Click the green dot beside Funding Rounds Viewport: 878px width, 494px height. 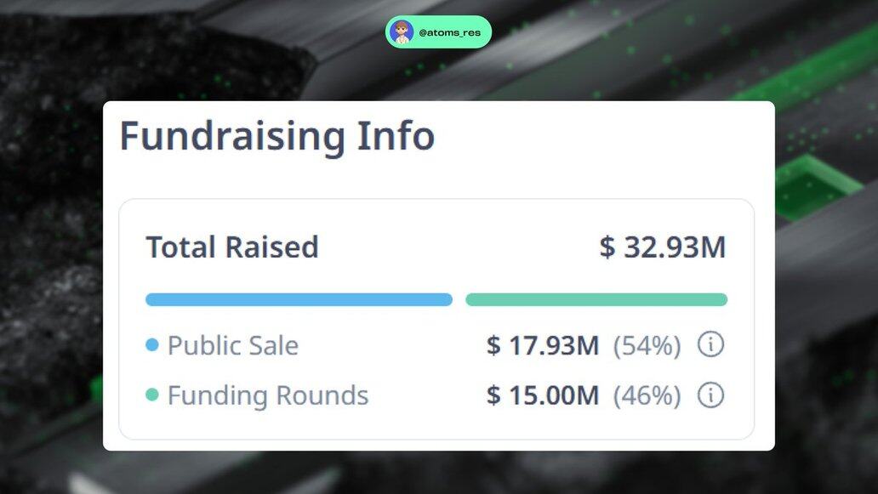point(152,395)
